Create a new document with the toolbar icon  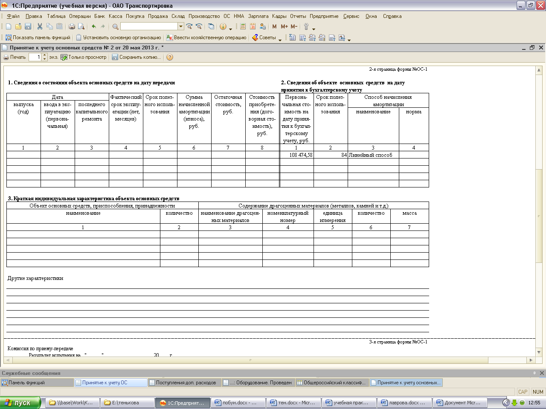pos(9,26)
